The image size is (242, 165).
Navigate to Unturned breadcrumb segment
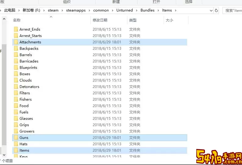coord(125,10)
